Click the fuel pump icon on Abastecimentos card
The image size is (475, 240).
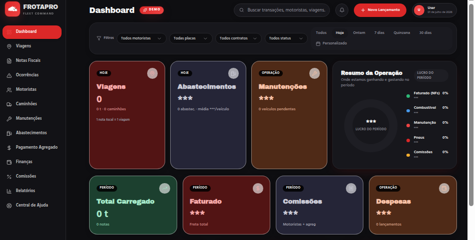pyautogui.click(x=233, y=73)
